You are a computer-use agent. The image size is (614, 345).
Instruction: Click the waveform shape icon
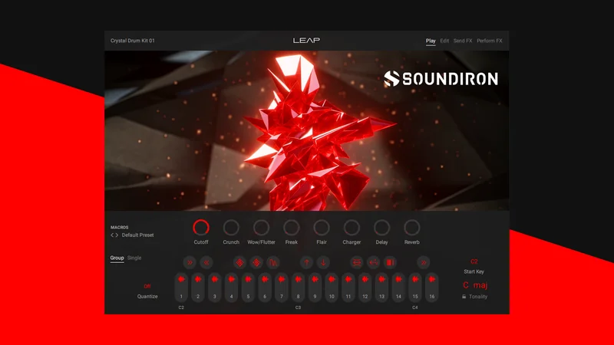[273, 262]
